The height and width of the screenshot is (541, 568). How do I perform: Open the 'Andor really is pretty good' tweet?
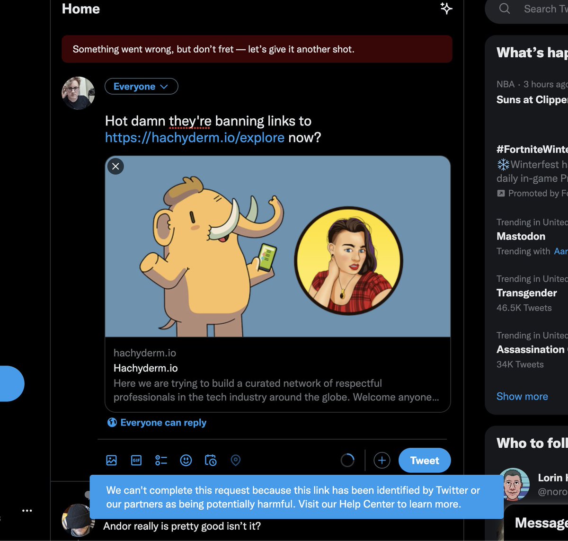tap(182, 526)
